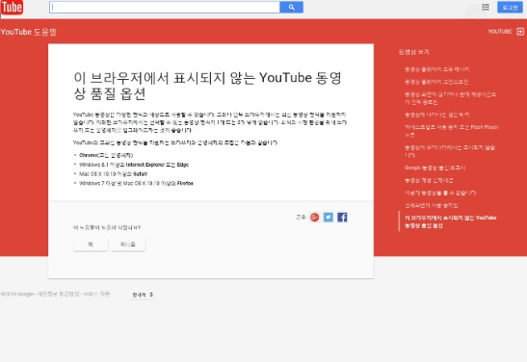The image size is (527, 362).
Task: Open sidebar link 동영상 플레이어 그린스크린
Action: 436,82
